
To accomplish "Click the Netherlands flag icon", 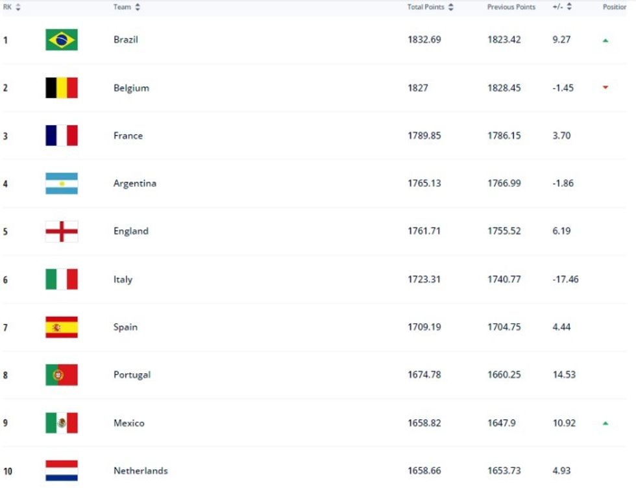I will pos(62,470).
